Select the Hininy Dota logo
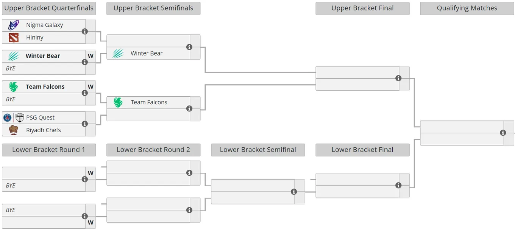The height and width of the screenshot is (229, 515). click(x=14, y=37)
